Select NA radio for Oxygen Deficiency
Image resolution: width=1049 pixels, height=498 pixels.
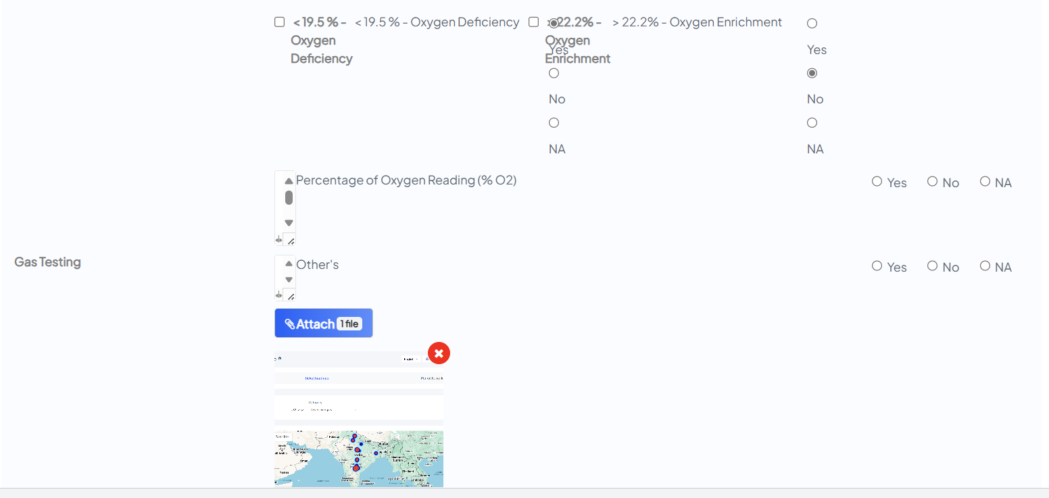(x=554, y=123)
